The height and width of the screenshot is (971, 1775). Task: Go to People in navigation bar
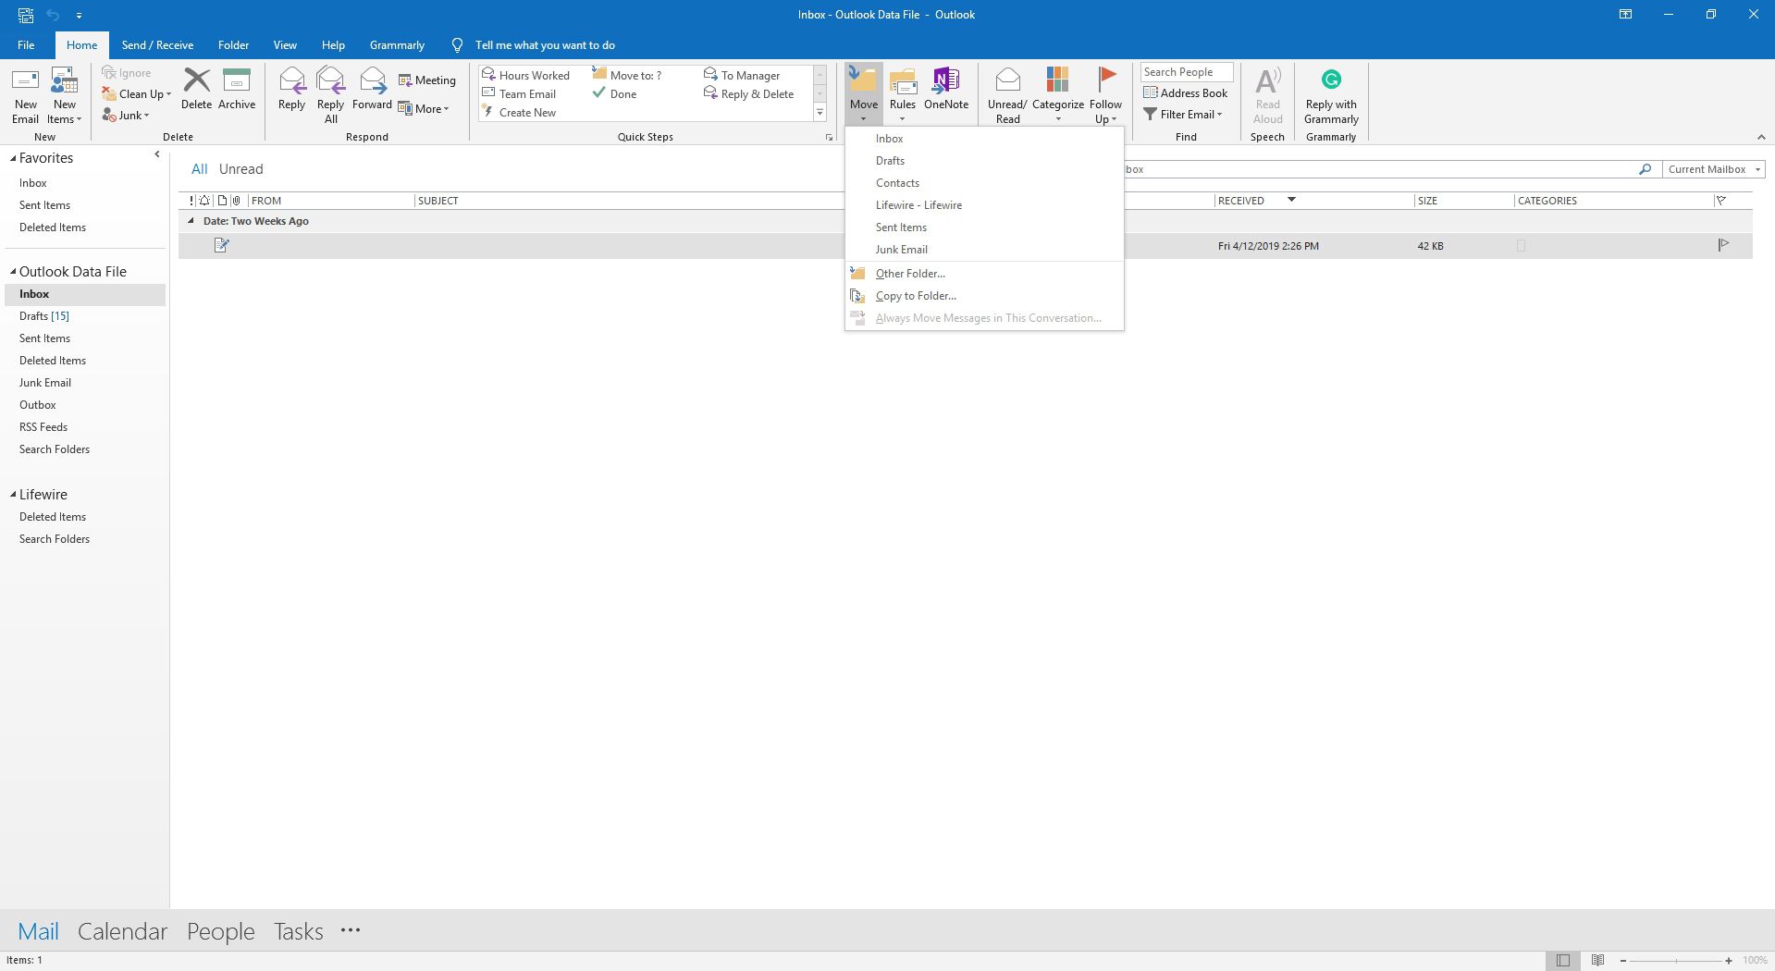pyautogui.click(x=220, y=931)
